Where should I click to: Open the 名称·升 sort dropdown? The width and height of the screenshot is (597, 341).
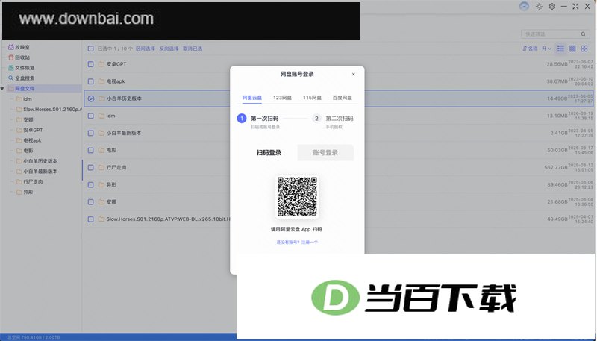pos(537,49)
